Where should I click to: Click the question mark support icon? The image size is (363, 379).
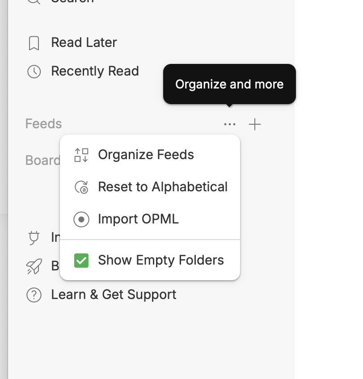[x=34, y=295]
